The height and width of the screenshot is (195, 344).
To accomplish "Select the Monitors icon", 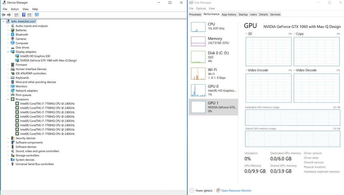I will [x=12, y=86].
